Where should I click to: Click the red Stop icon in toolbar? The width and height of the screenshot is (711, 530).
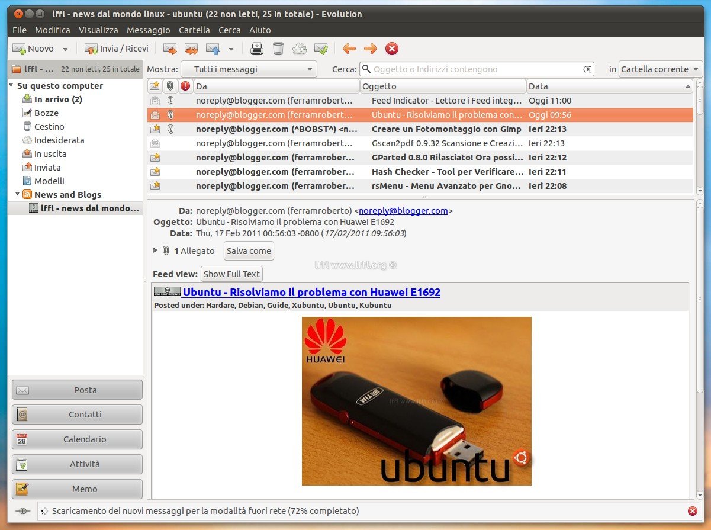(392, 49)
